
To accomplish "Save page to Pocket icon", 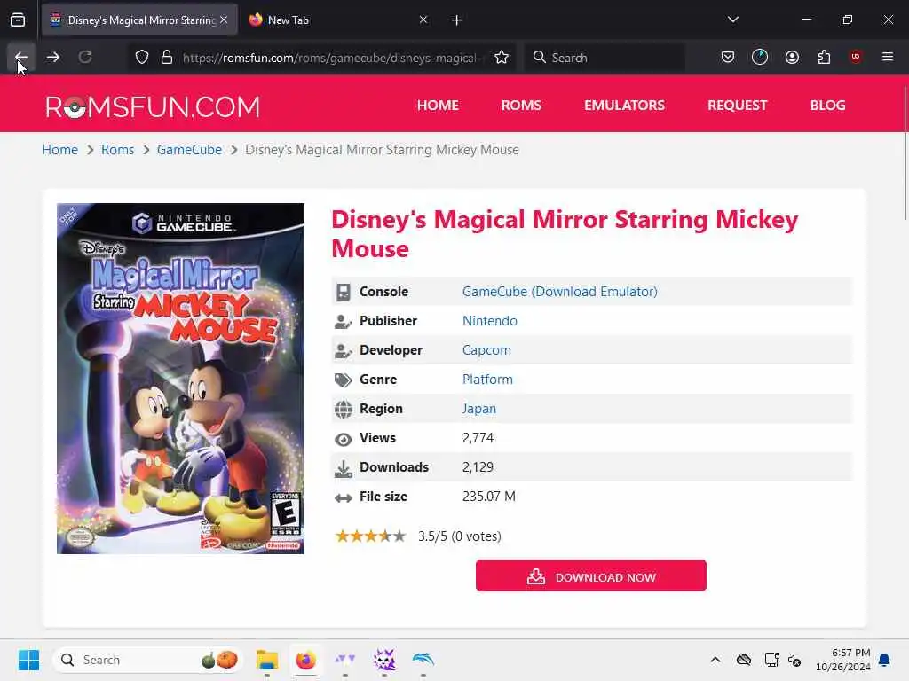I will point(728,57).
